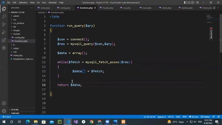Toggle the bottom panel layout icon

[x=189, y=2]
